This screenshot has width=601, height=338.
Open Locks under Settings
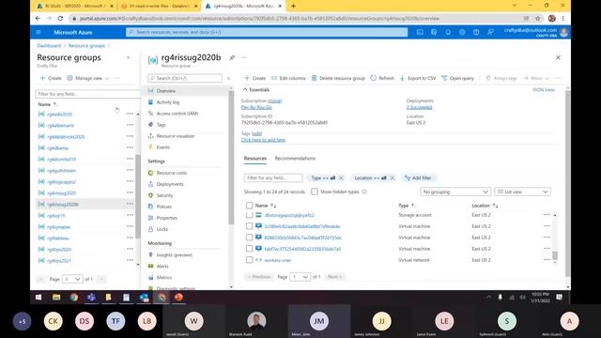click(162, 229)
